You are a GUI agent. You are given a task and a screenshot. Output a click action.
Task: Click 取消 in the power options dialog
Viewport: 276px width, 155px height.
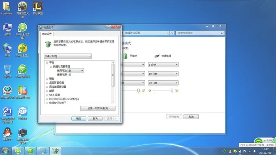(x=95, y=118)
